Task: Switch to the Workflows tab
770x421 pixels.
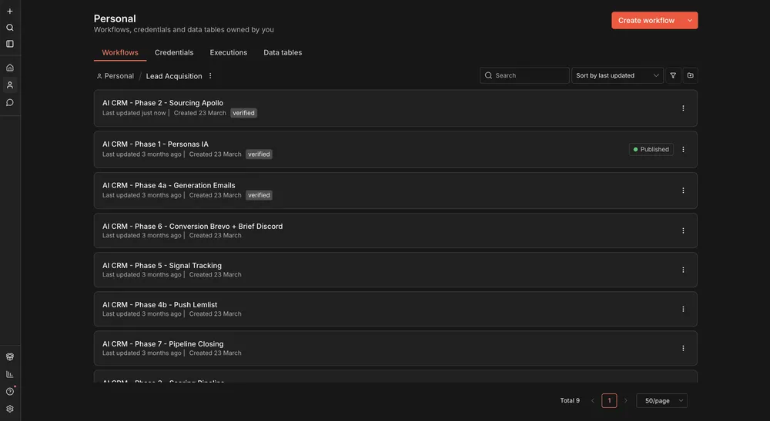Action: [120, 52]
